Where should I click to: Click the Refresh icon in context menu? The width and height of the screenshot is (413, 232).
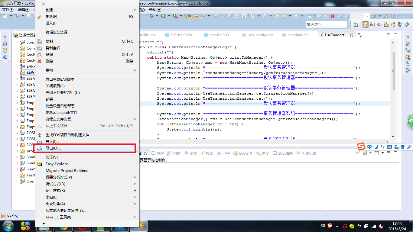pos(39,17)
